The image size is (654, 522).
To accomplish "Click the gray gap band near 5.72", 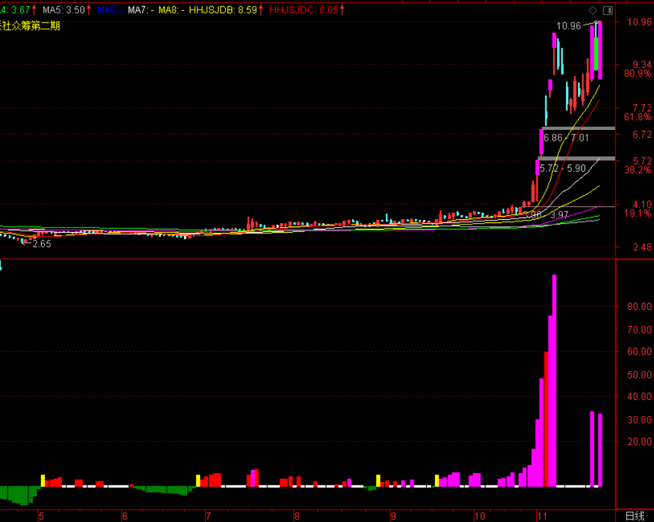I will 576,158.
